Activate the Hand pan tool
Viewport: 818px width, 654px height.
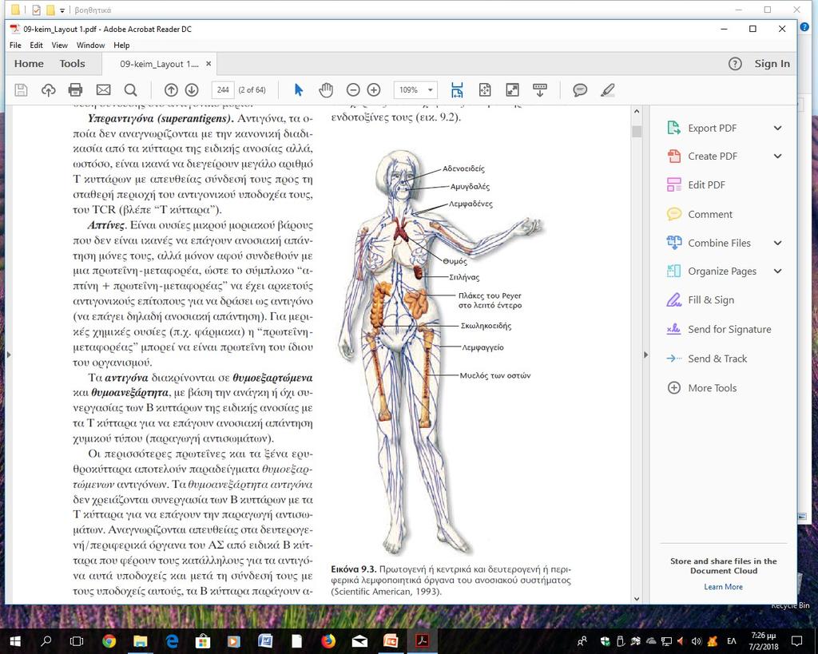(x=326, y=90)
